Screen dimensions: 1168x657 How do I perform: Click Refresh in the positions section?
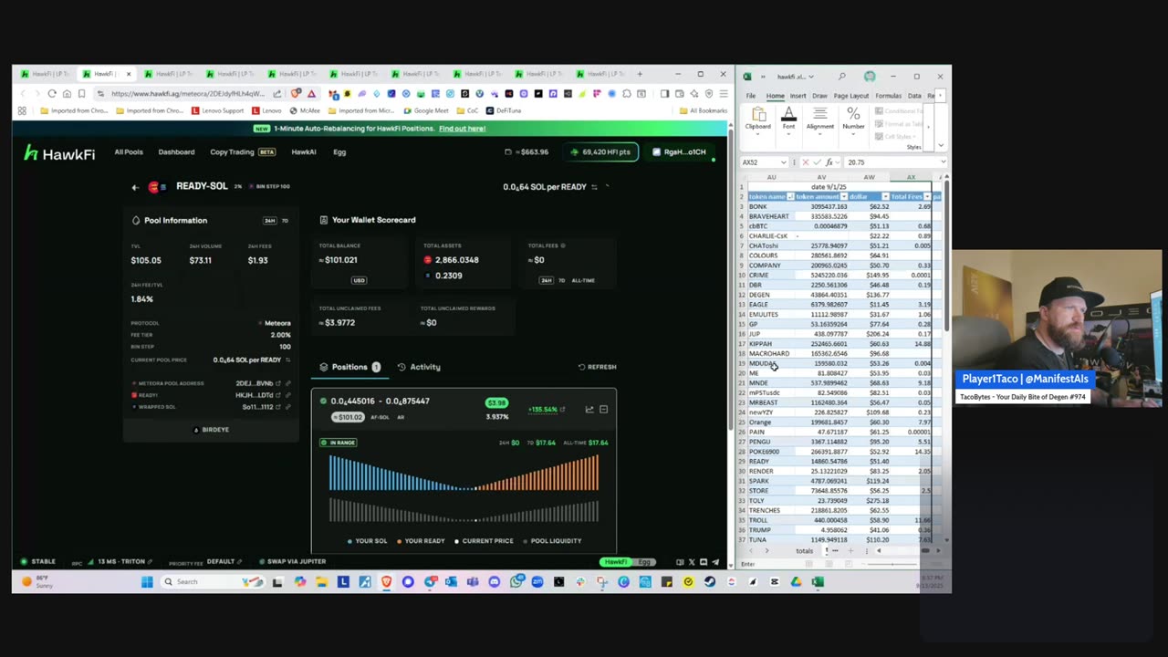[597, 367]
